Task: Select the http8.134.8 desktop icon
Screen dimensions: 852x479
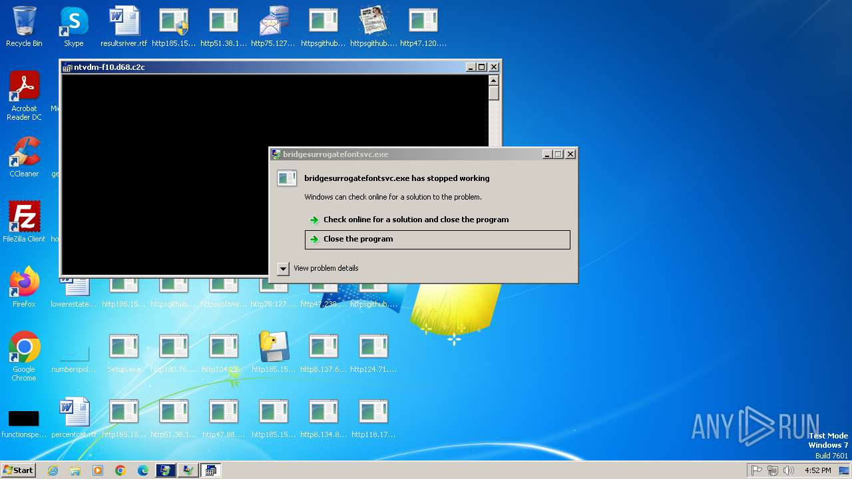Action: pos(323,418)
